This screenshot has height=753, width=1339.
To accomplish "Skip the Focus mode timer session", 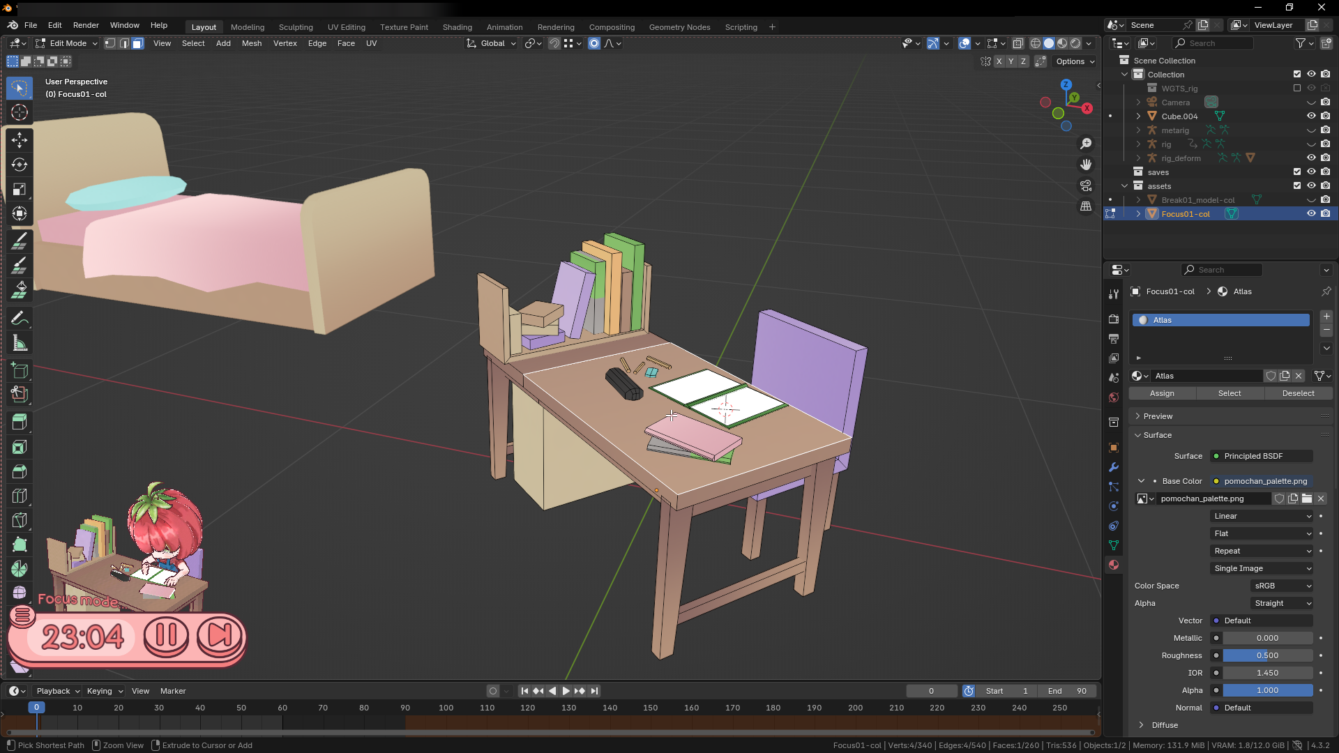I will coord(219,635).
